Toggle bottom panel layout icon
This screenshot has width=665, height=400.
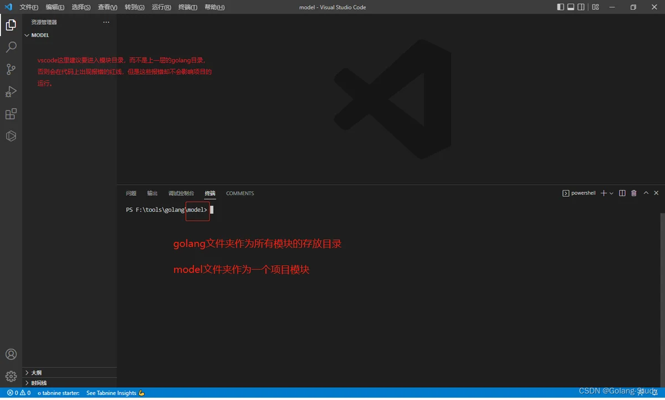click(x=571, y=7)
